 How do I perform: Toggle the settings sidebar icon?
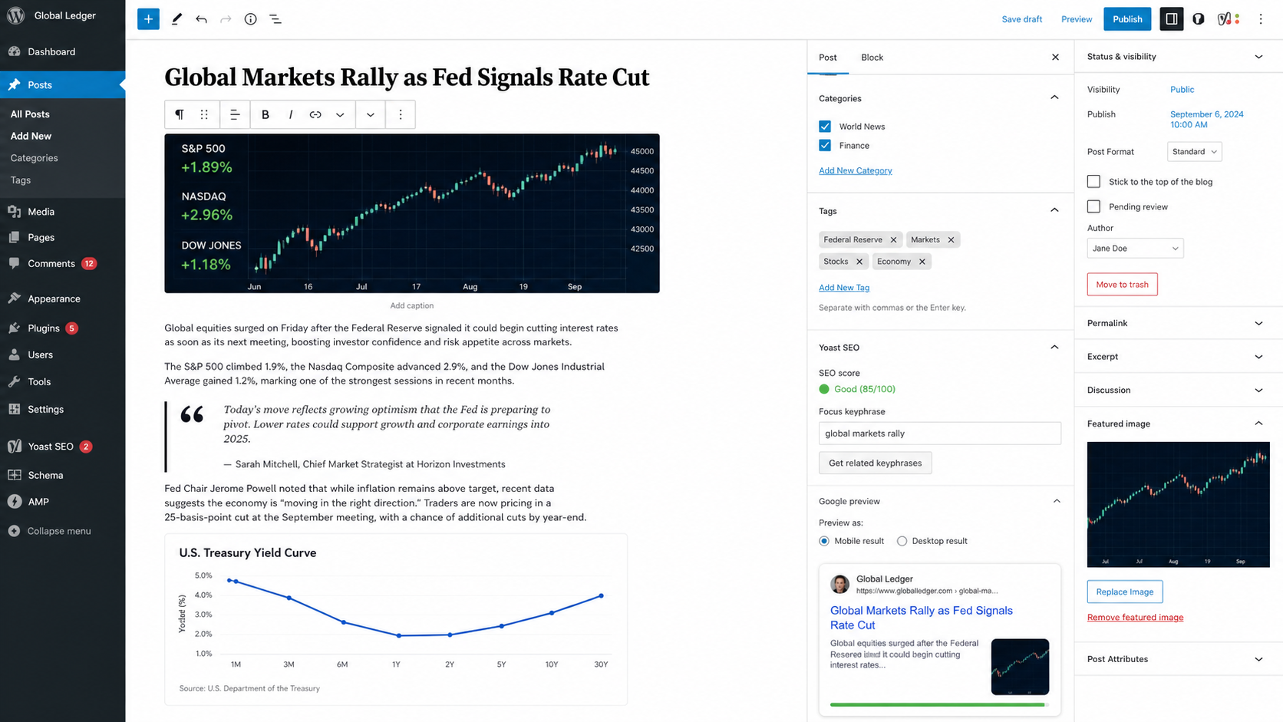(x=1171, y=19)
